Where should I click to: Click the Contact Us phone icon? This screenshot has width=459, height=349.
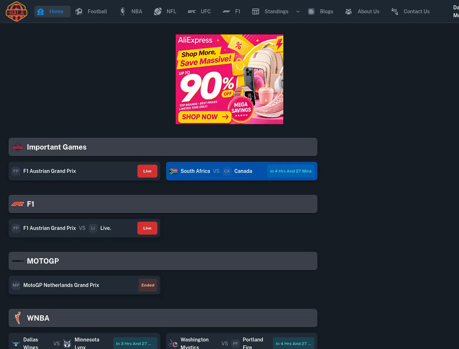tap(395, 11)
